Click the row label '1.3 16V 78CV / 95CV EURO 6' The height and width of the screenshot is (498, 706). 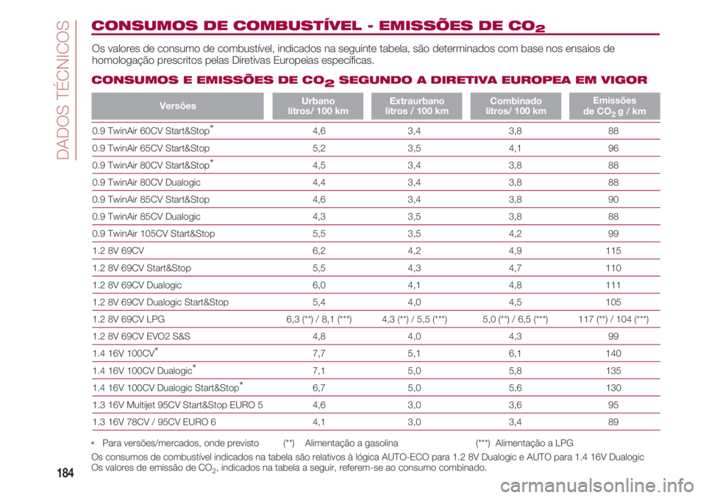[x=154, y=422]
